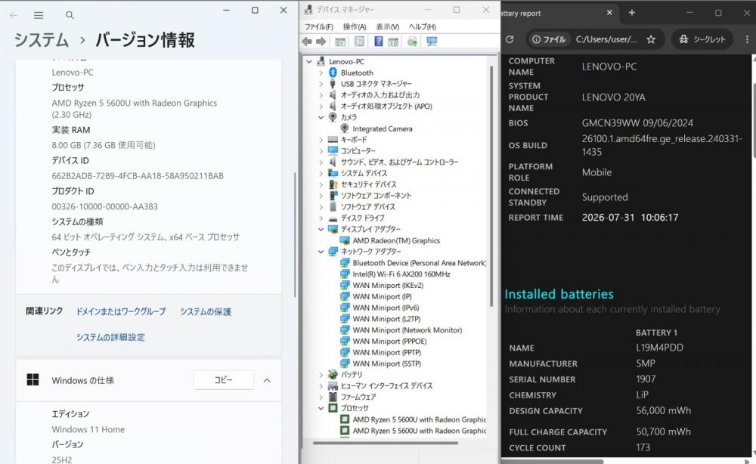Open the 表示(V) menu
Image resolution: width=756 pixels, height=464 pixels.
point(388,27)
